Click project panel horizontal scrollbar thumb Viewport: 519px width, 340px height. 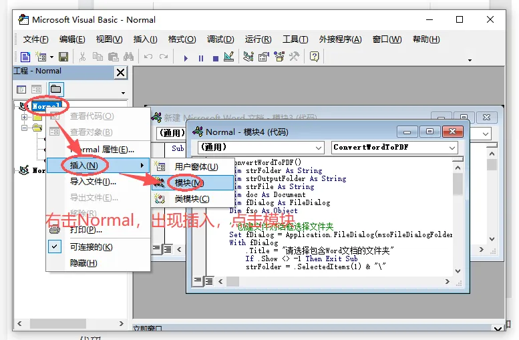(58, 323)
